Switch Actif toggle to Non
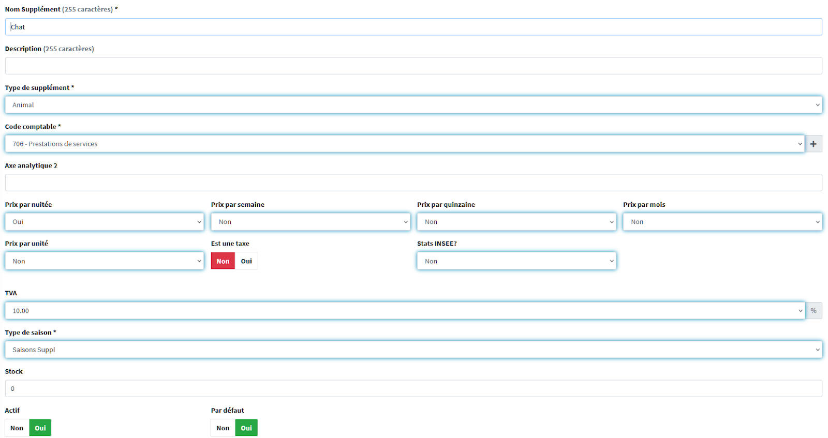The width and height of the screenshot is (828, 438). [x=17, y=428]
